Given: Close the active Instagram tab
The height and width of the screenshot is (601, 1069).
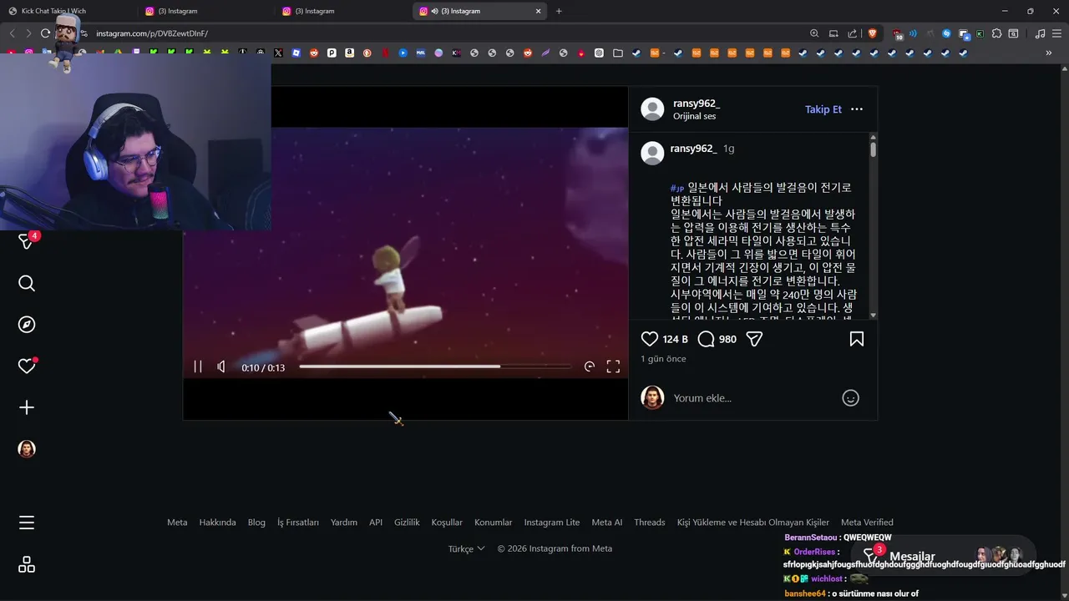Looking at the screenshot, I should [538, 11].
